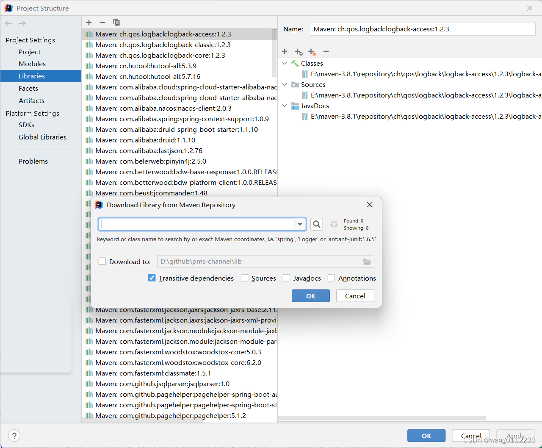Enable the Javadocs checkbox

tap(286, 278)
